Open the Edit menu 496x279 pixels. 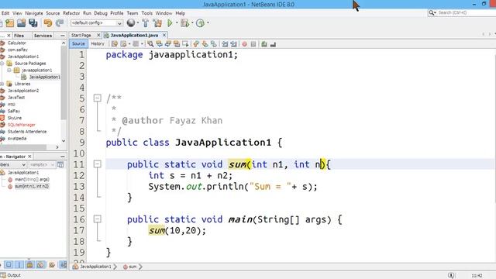5,13
